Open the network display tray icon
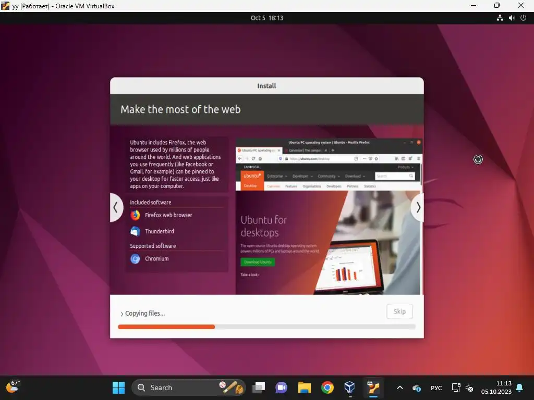534x400 pixels. (456, 387)
